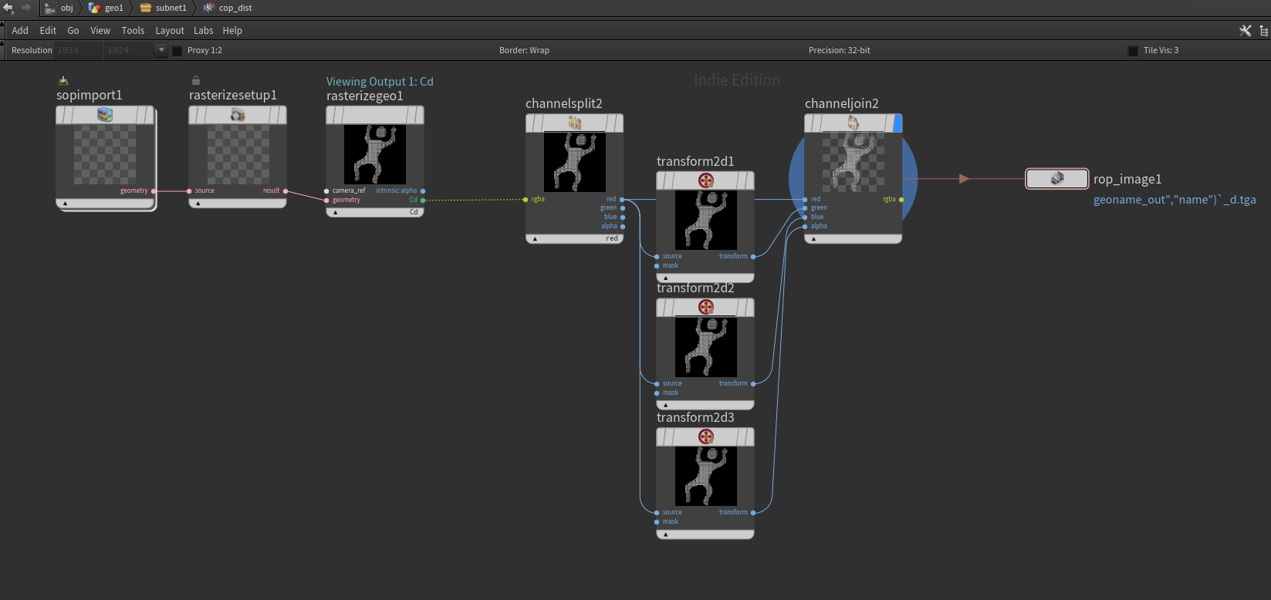Collapse transform2d1 using its bottom triangle
Viewport: 1271px width, 600px height.
(665, 278)
